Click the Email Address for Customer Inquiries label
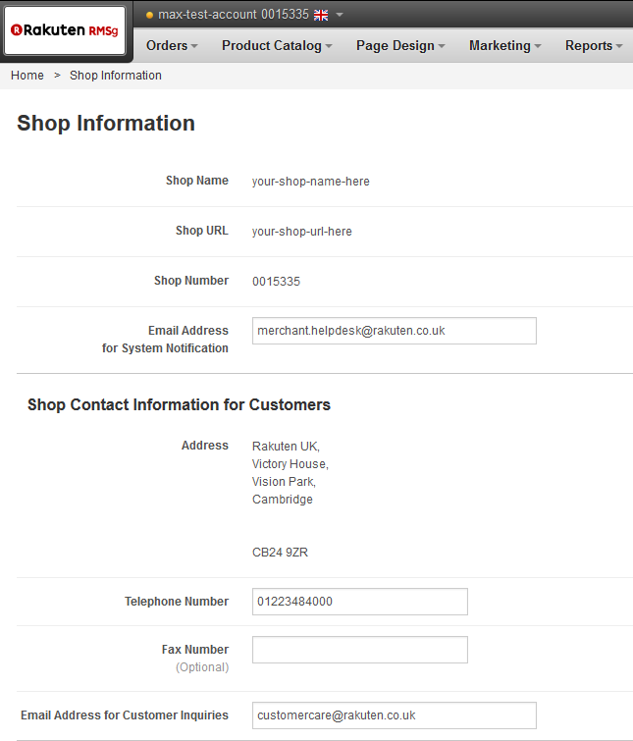The image size is (633, 741). click(125, 715)
